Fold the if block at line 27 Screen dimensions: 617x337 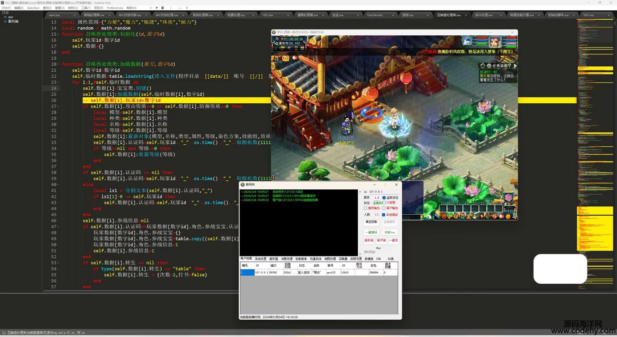(x=58, y=106)
